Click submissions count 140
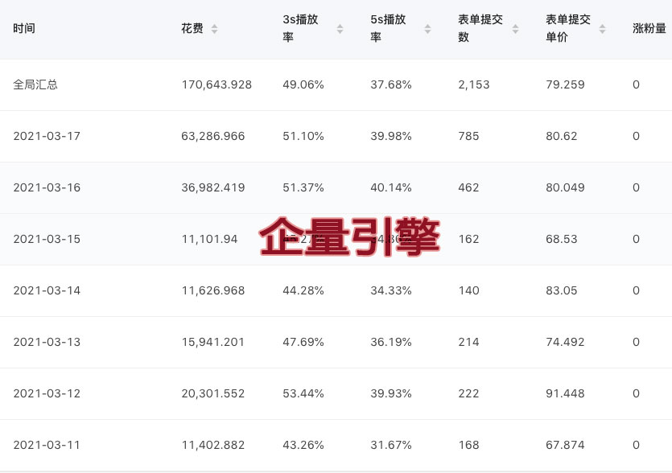 [x=468, y=290]
